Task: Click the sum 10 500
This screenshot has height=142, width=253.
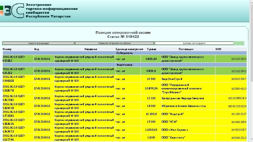Action: click(151, 79)
